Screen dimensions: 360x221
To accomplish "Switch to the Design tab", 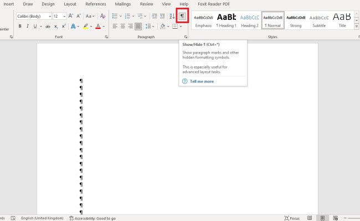I will [x=48, y=4].
